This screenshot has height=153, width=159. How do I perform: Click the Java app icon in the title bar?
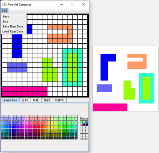[5, 5]
